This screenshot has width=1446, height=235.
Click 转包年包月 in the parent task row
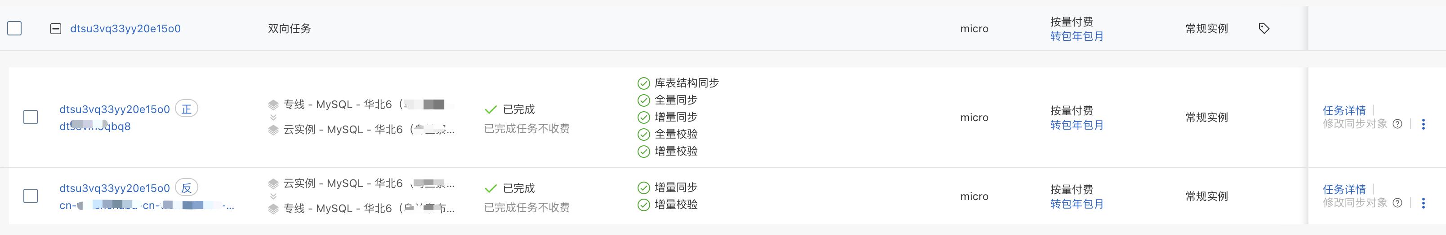click(x=1076, y=36)
